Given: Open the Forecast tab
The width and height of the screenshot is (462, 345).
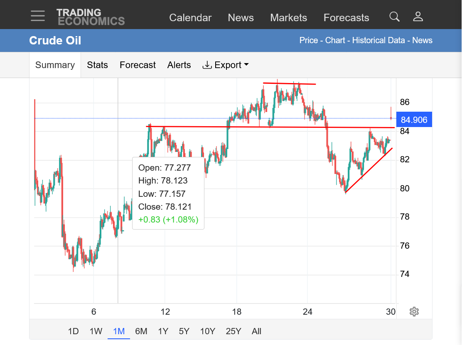Looking at the screenshot, I should [x=138, y=65].
